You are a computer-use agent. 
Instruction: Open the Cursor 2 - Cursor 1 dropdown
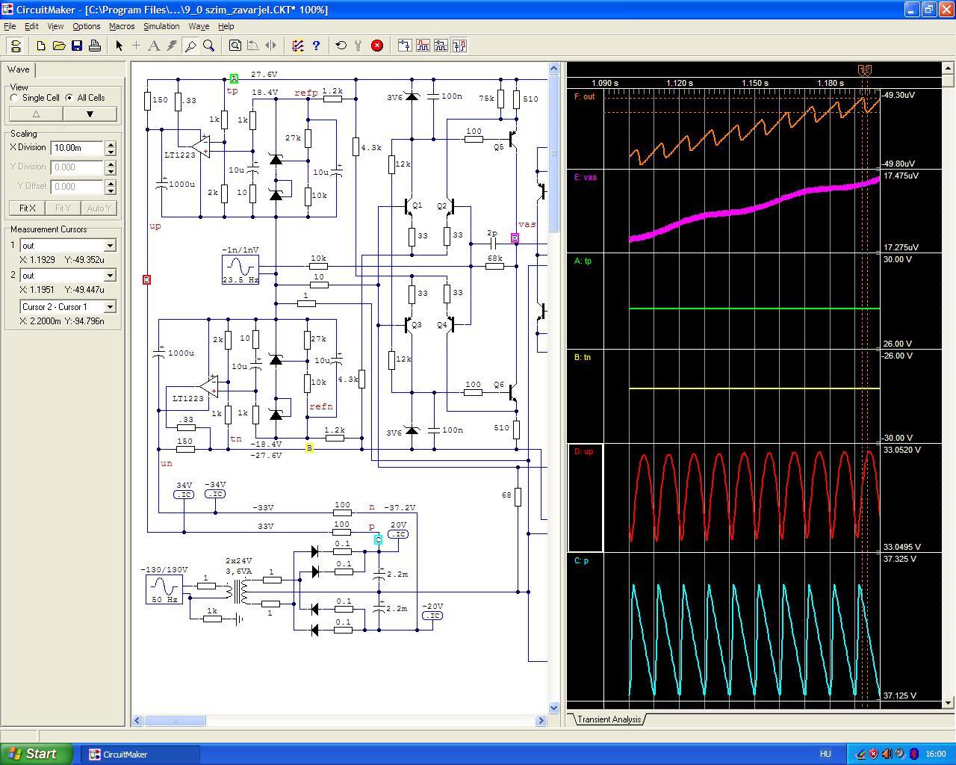[110, 307]
